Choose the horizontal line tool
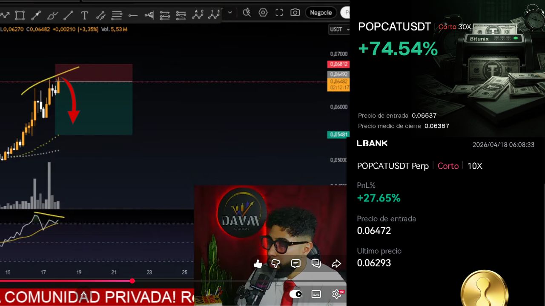The height and width of the screenshot is (306, 545). point(133,16)
